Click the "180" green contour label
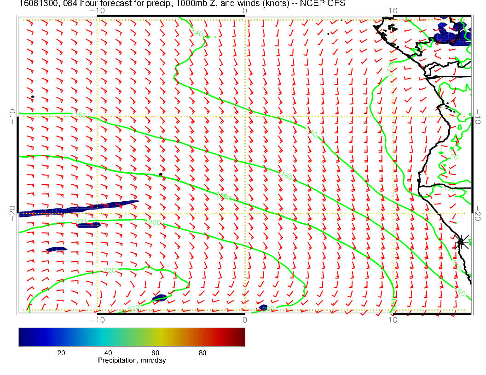 [223, 196]
